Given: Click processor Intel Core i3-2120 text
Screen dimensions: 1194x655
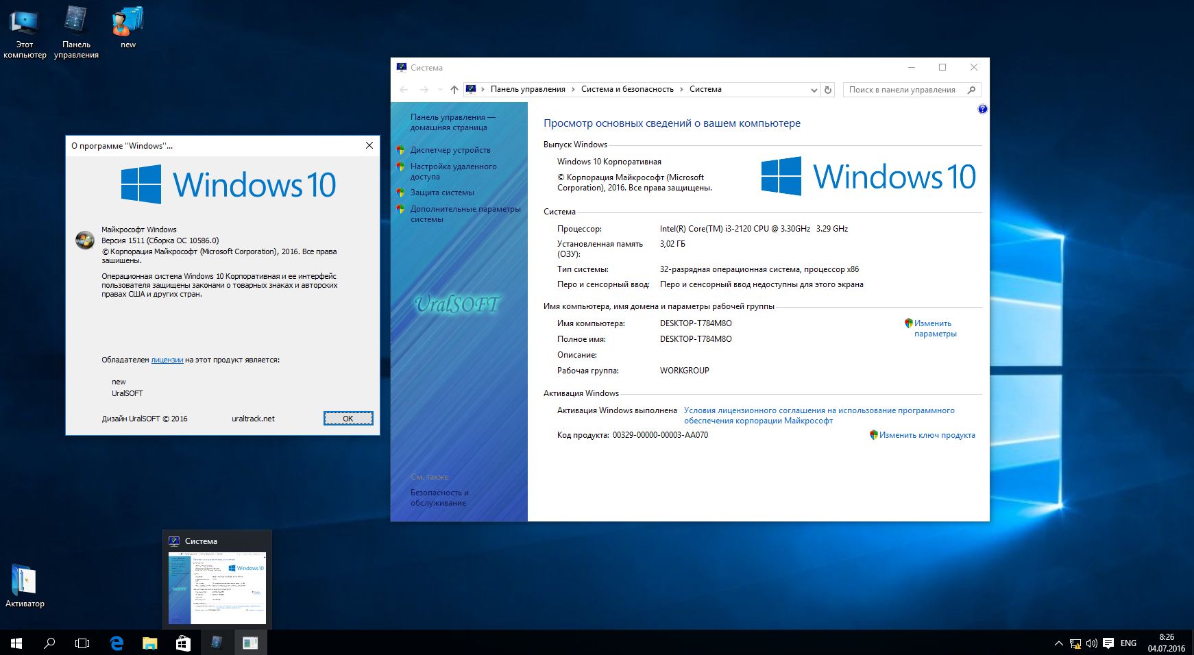Looking at the screenshot, I should coord(754,229).
